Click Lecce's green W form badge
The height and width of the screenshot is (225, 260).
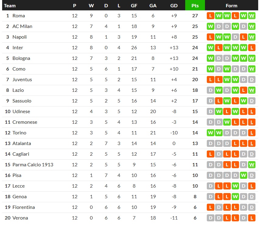(235, 186)
